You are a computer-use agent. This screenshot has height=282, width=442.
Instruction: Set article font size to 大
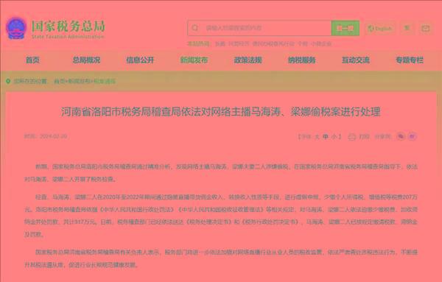(317, 137)
